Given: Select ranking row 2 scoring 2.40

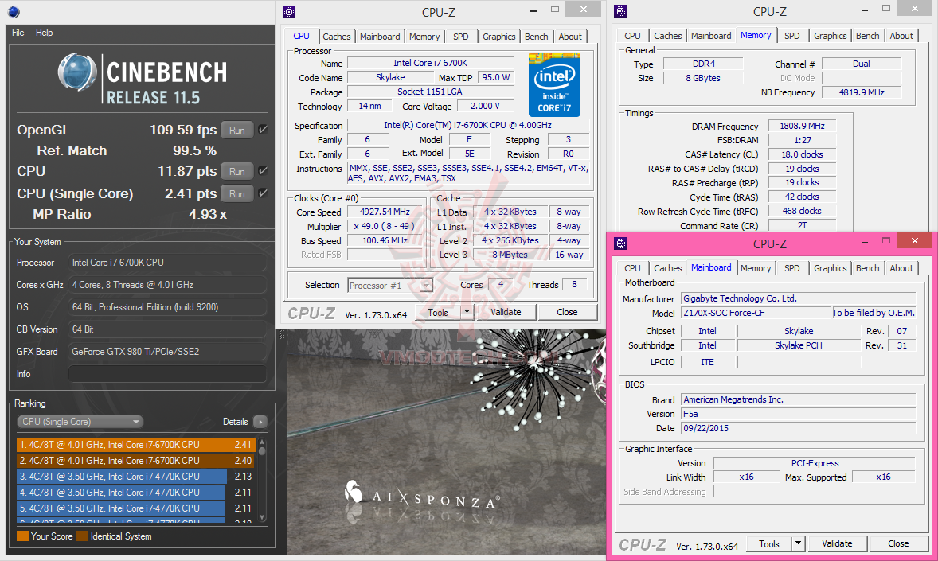Looking at the screenshot, I should [x=136, y=461].
